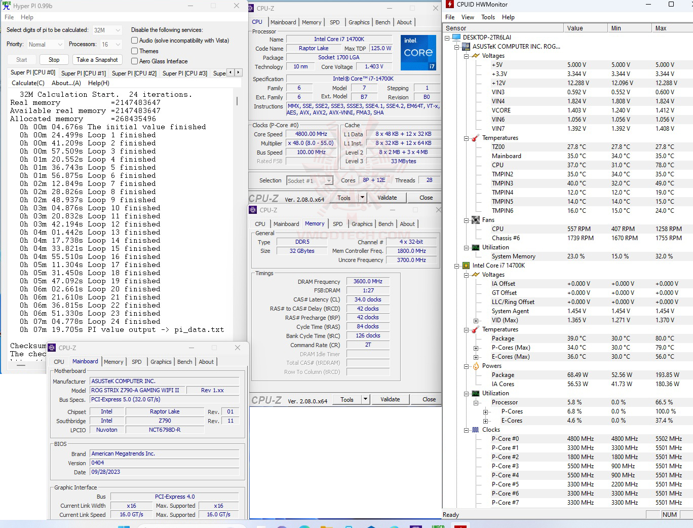Open the Processors 16 dropdown
This screenshot has height=528, width=693.
[x=111, y=45]
